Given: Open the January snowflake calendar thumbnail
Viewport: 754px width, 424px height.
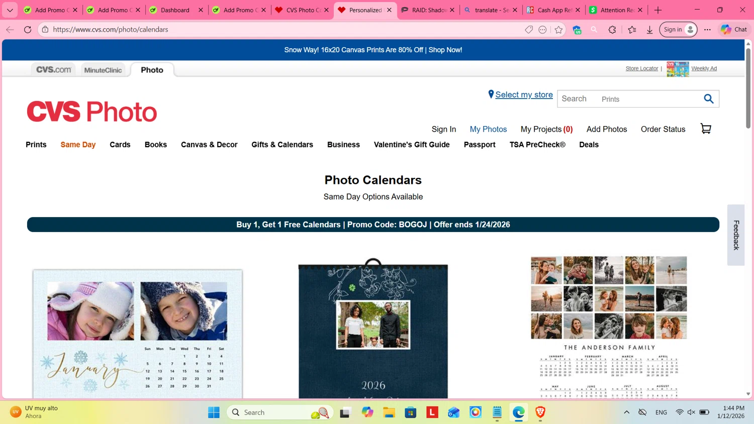Looking at the screenshot, I should click(x=137, y=334).
